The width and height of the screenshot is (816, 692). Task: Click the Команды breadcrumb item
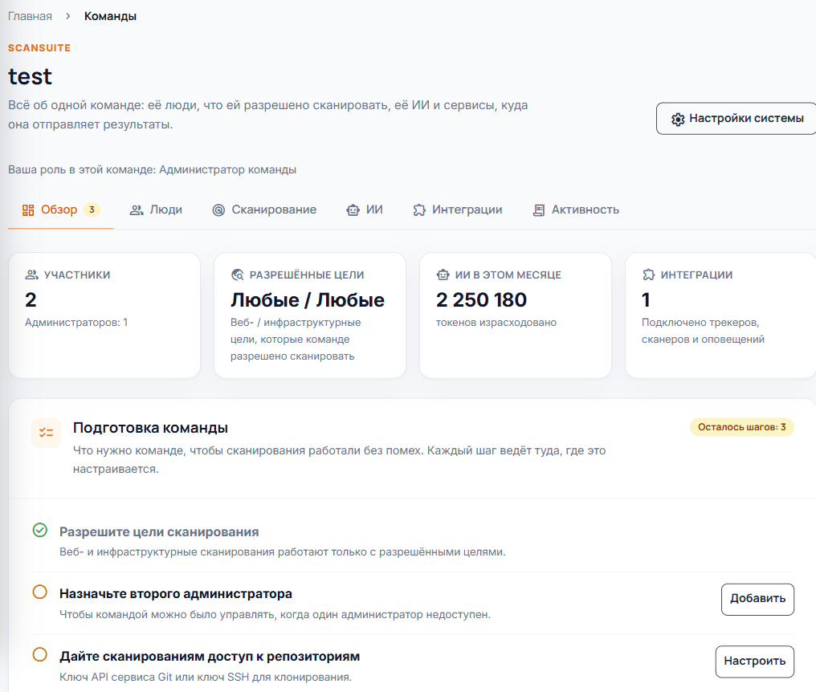(x=110, y=16)
